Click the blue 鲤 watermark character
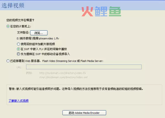 point(101,11)
